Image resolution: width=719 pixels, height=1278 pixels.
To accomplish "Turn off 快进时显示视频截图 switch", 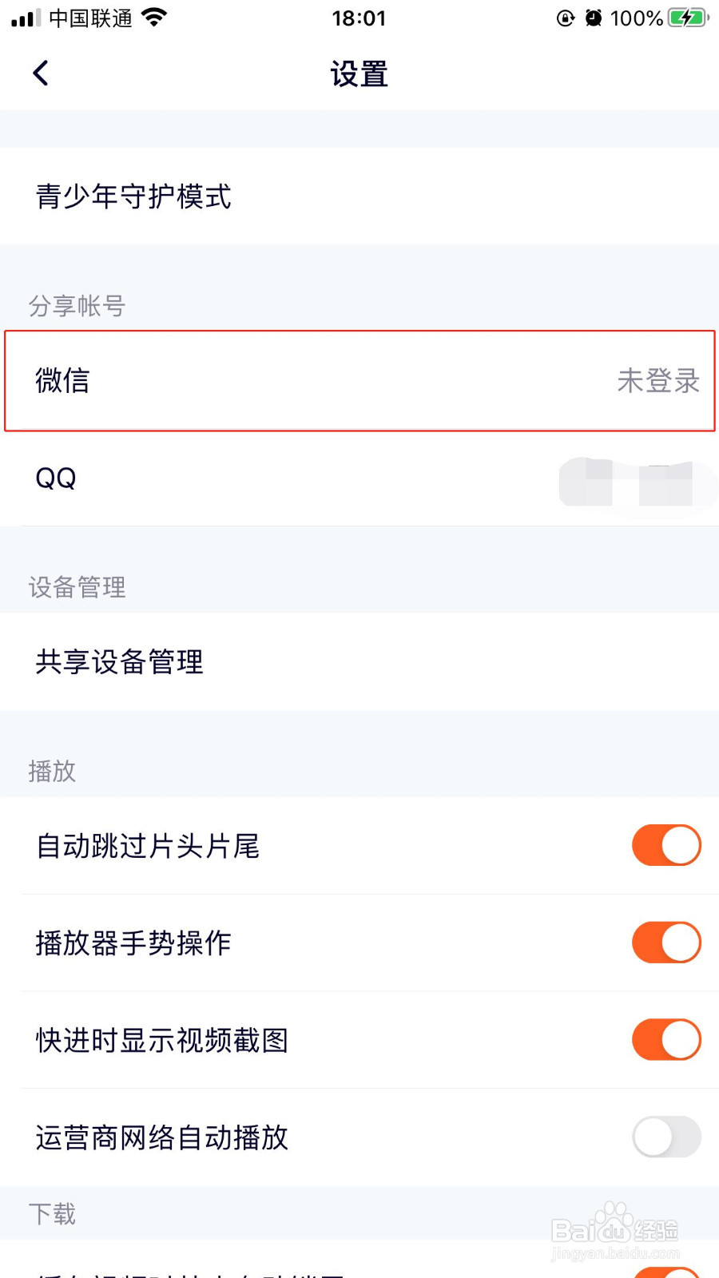I will 666,1039.
